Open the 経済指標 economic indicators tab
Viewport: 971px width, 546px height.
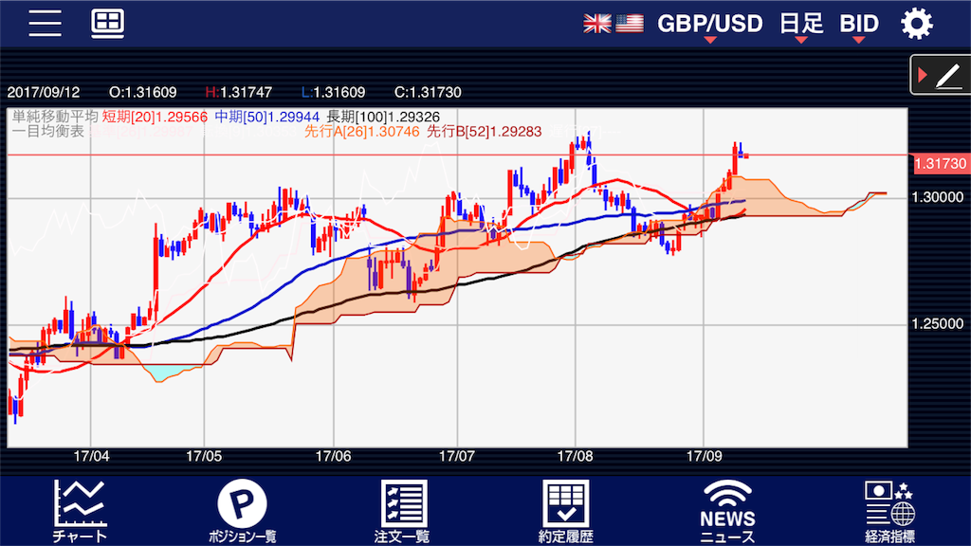tap(889, 511)
